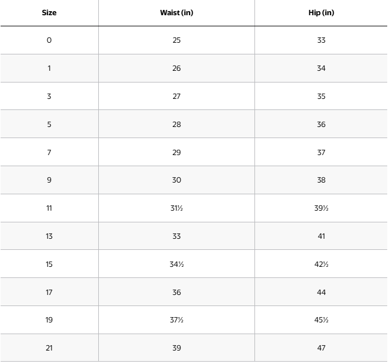
Task: Select the waist value 25
Action: 177,40
